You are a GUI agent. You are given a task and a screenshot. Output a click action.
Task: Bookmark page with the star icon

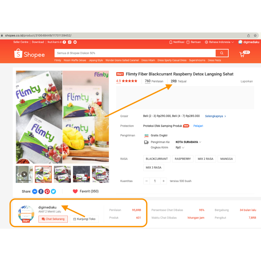point(255,35)
